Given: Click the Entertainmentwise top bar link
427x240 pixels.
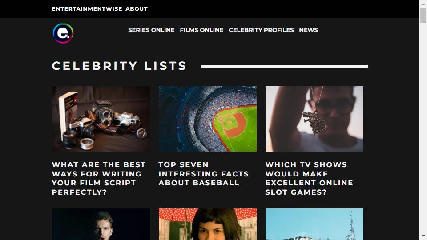Looking at the screenshot, I should click(87, 9).
